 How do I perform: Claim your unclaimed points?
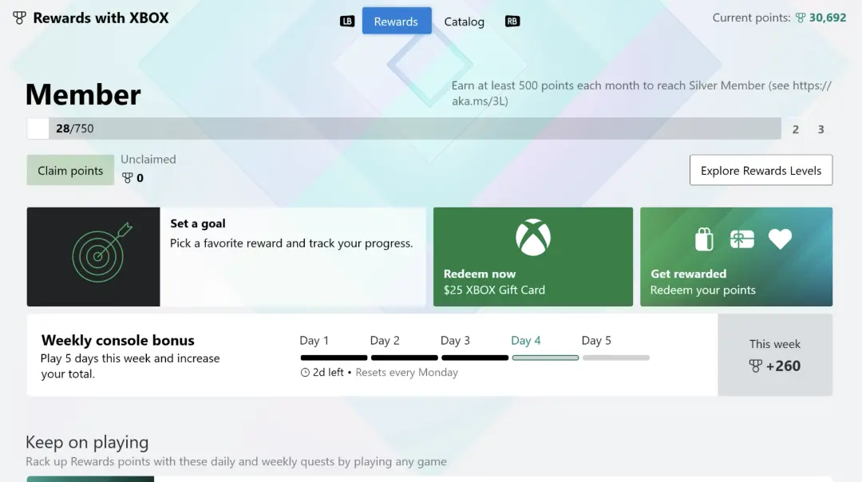70,171
